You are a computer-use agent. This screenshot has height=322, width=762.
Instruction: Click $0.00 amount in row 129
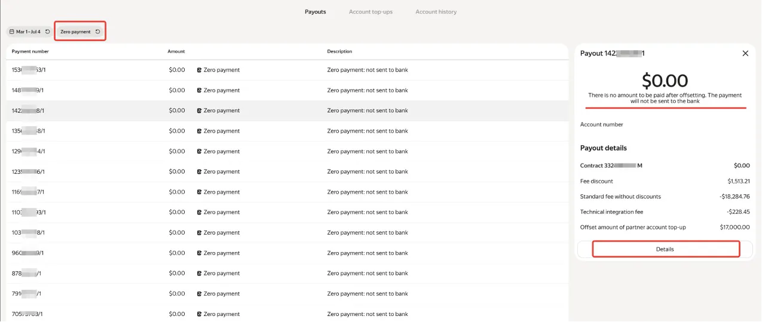pos(177,151)
